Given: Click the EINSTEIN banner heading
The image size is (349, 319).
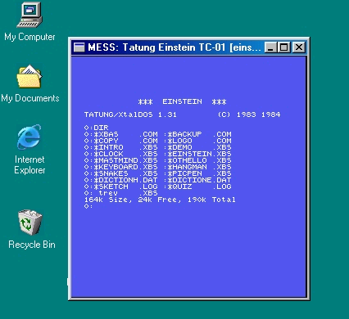Looking at the screenshot, I should (x=182, y=101).
